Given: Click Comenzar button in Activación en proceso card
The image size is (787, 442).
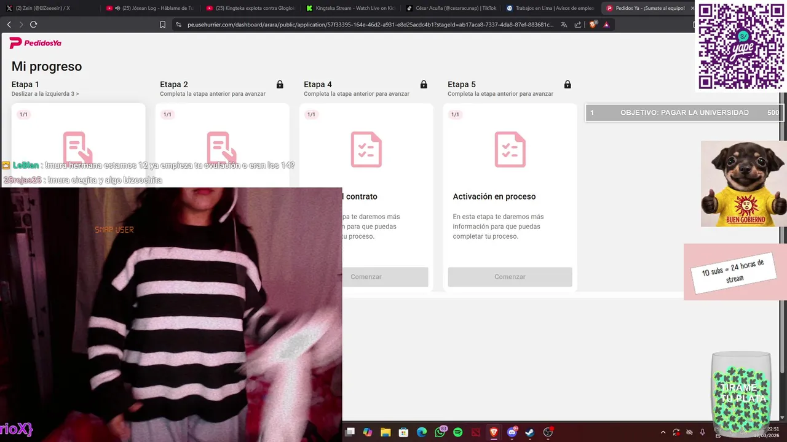Looking at the screenshot, I should click(x=510, y=277).
